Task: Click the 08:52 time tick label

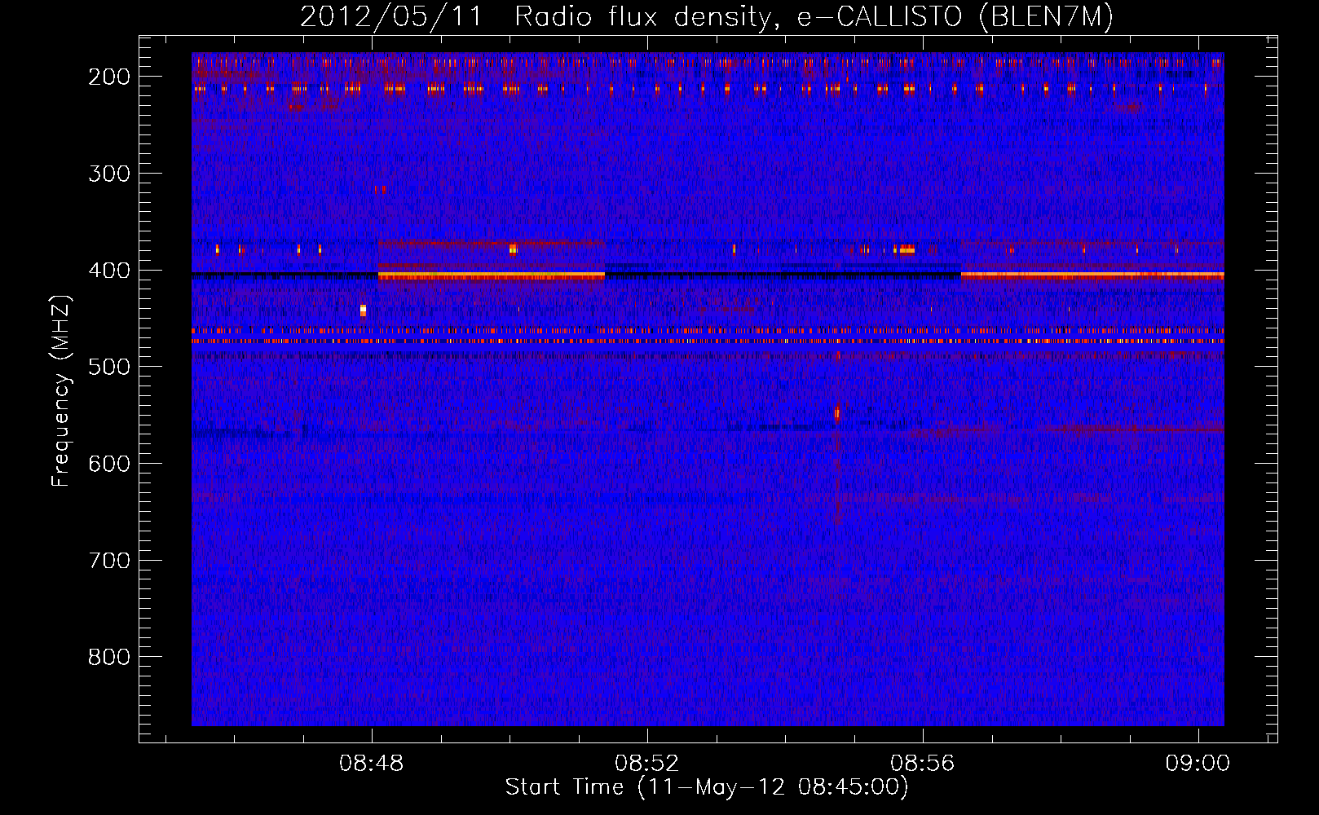Action: click(x=647, y=764)
